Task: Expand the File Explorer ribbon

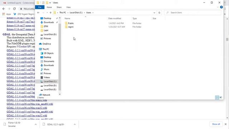Action: click(218, 7)
